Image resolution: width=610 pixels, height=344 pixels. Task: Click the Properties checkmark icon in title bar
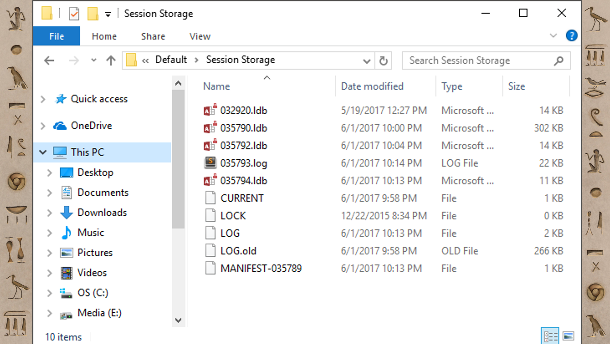(74, 14)
